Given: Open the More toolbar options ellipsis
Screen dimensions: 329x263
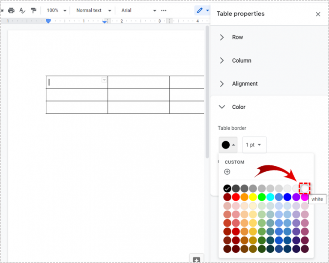Looking at the screenshot, I should pos(164,10).
